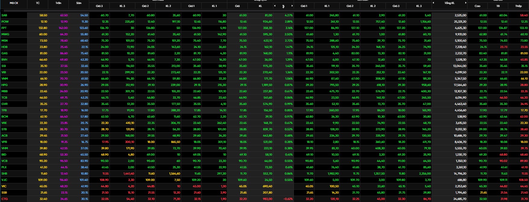Click CTG total volume 24,685,70

click(x=460, y=199)
